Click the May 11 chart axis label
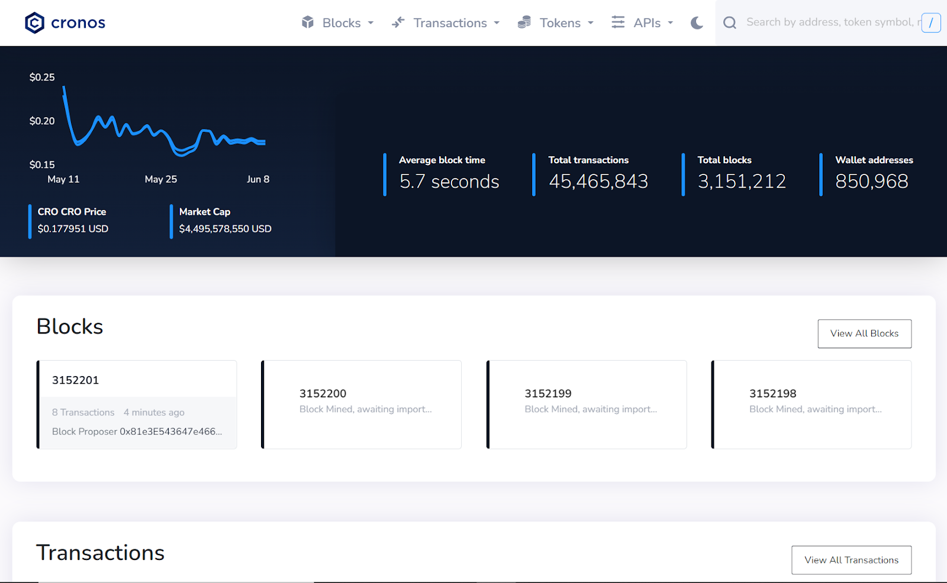This screenshot has height=583, width=947. pyautogui.click(x=63, y=179)
